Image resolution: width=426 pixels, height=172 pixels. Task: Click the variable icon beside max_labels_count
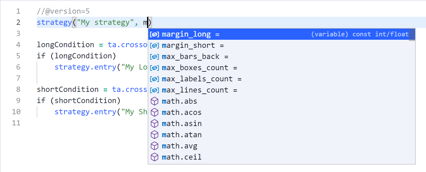155,79
